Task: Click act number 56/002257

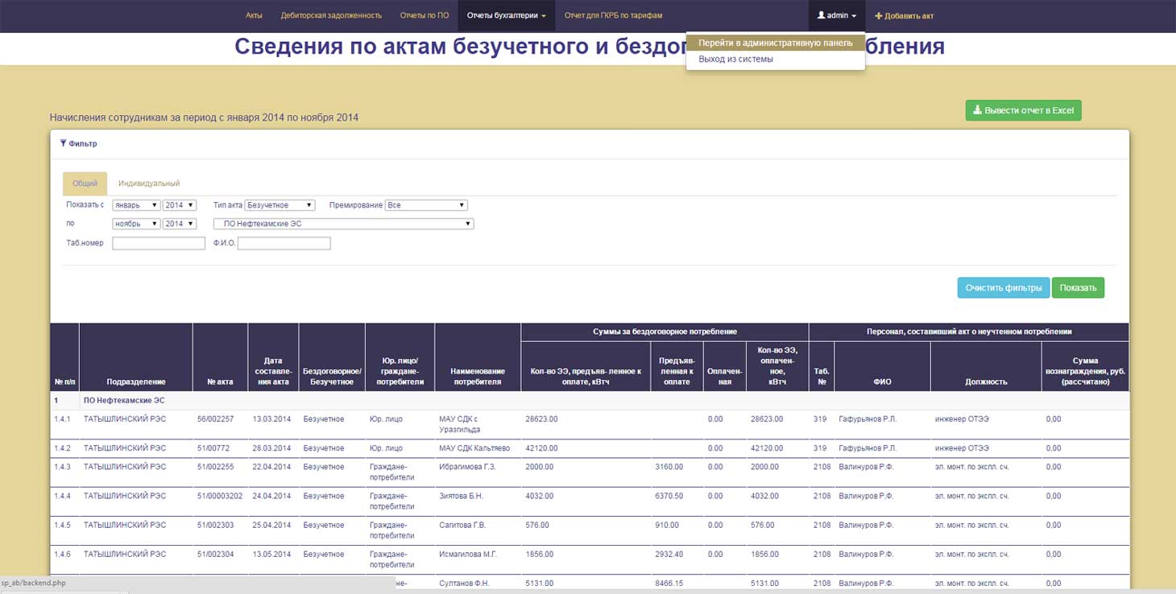Action: point(215,419)
